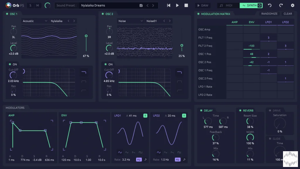
Task: Select the square waveform for LFO1
Action: click(x=140, y=152)
